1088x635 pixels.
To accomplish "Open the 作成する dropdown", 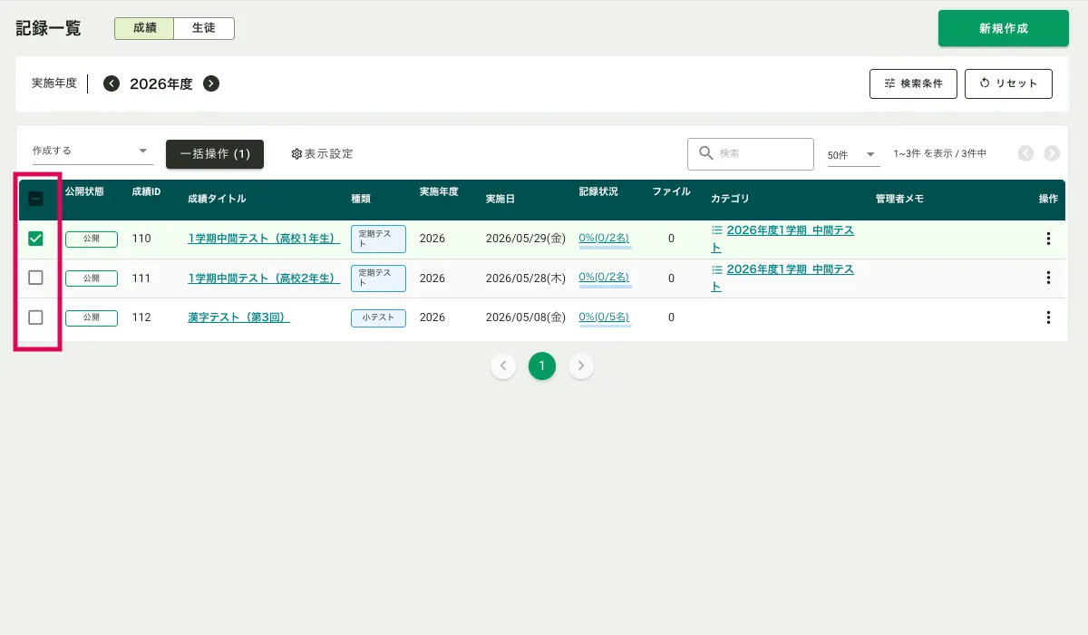I will coord(91,151).
